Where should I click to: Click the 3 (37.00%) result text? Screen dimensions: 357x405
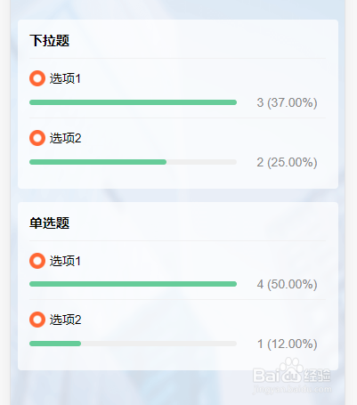(287, 102)
